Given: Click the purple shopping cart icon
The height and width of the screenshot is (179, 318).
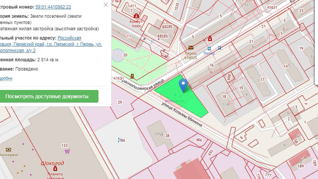Looking at the screenshot, I should tap(67, 151).
